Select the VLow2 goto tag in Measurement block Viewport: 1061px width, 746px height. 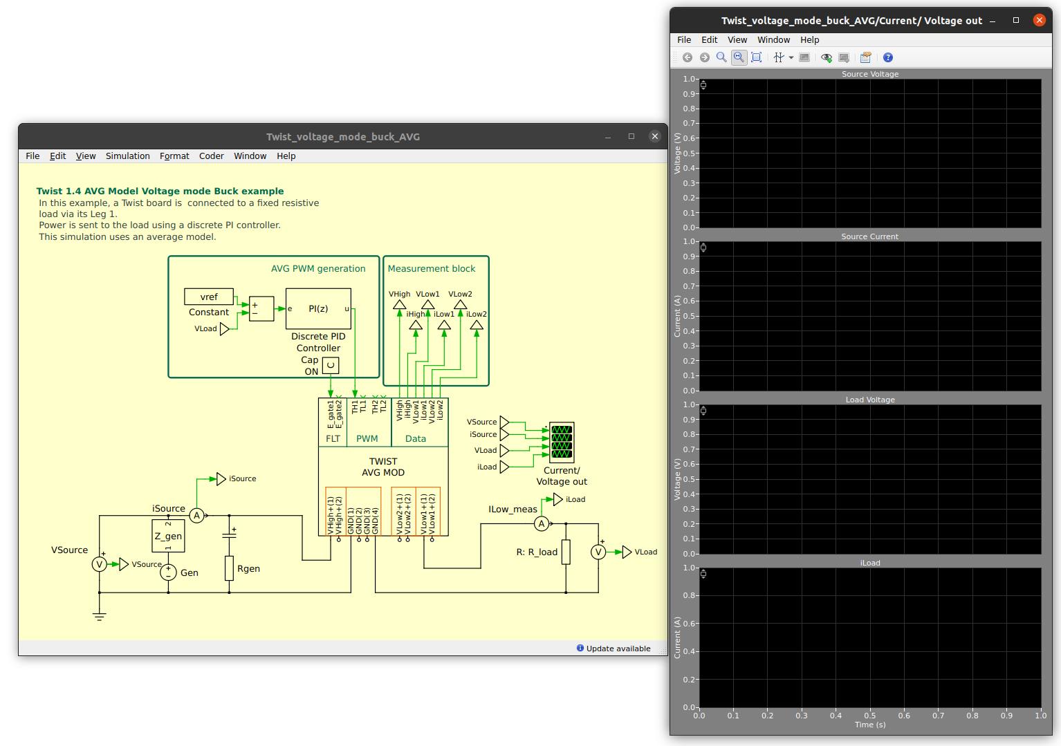click(x=460, y=304)
